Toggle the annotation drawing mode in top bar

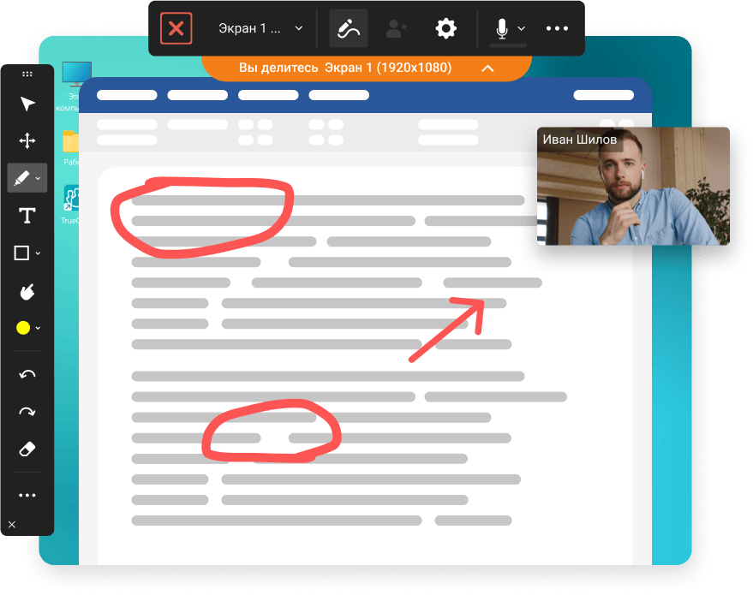(x=349, y=28)
